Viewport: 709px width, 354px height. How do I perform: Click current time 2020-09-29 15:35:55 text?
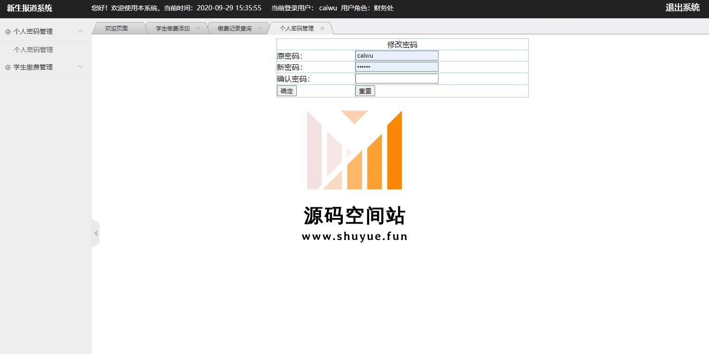(229, 8)
